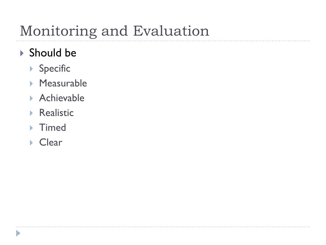Click the arrow bullet beside Should be
The image size is (326, 245).
coord(22,53)
